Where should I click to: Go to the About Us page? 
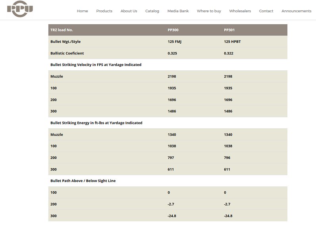(129, 11)
